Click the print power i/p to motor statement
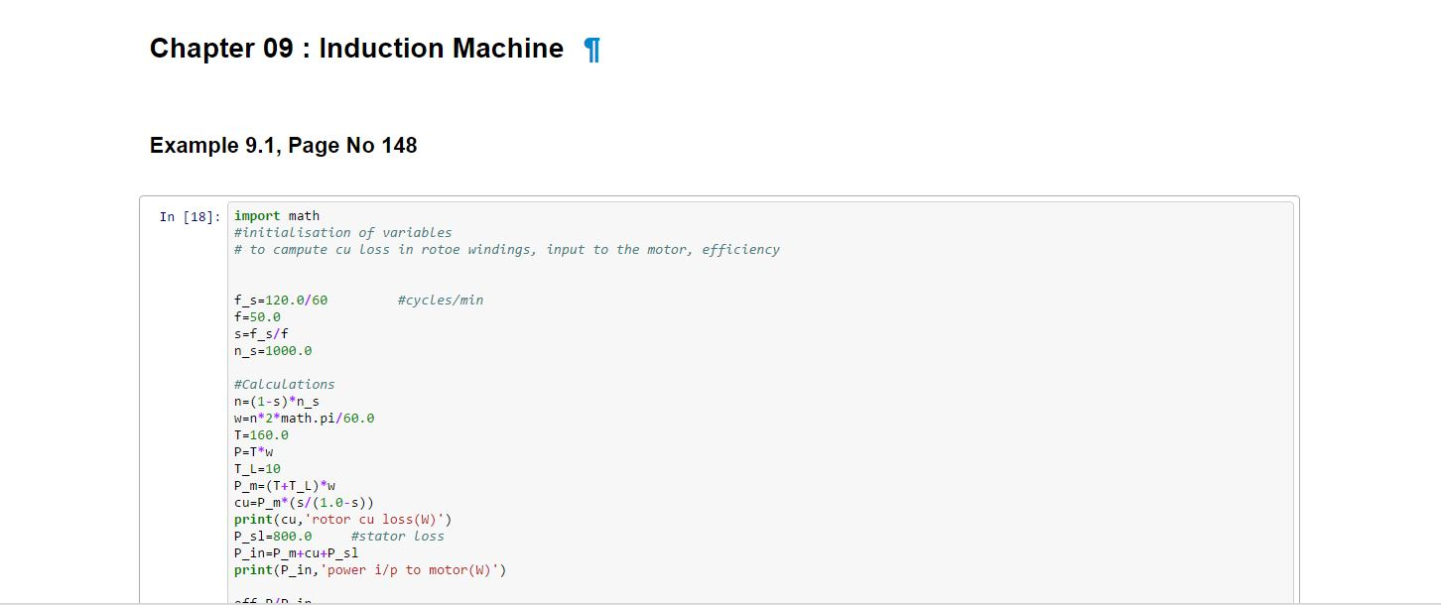The height and width of the screenshot is (605, 1441). point(370,569)
